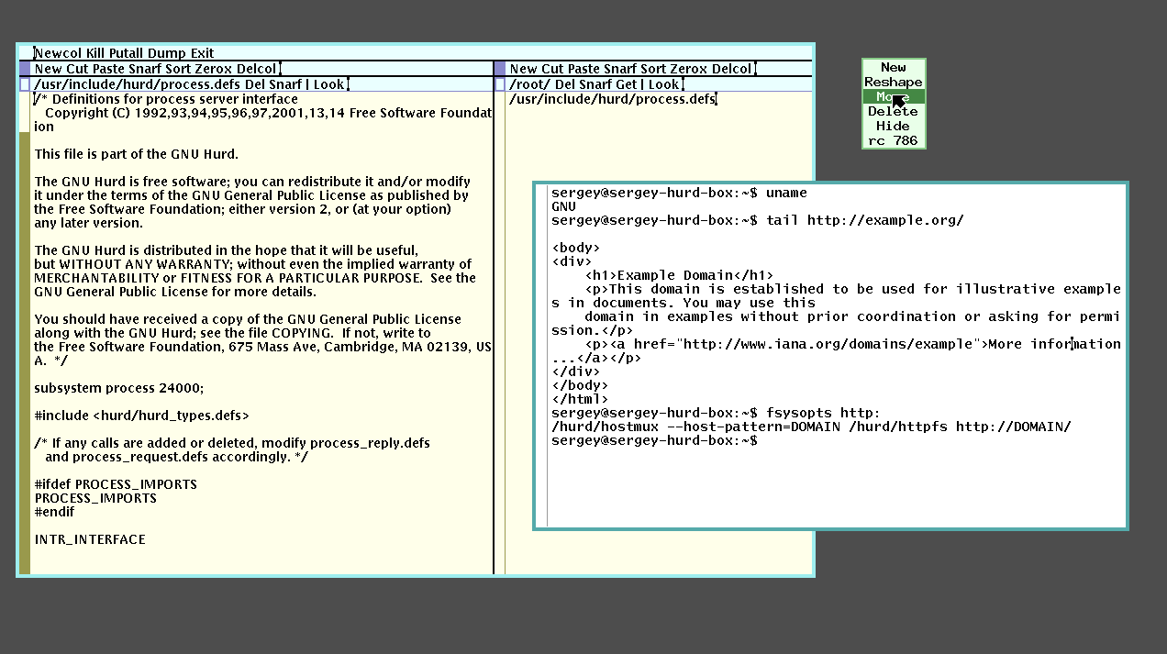The image size is (1167, 654).
Task: Click Exit in the top tag
Action: pyautogui.click(x=204, y=53)
